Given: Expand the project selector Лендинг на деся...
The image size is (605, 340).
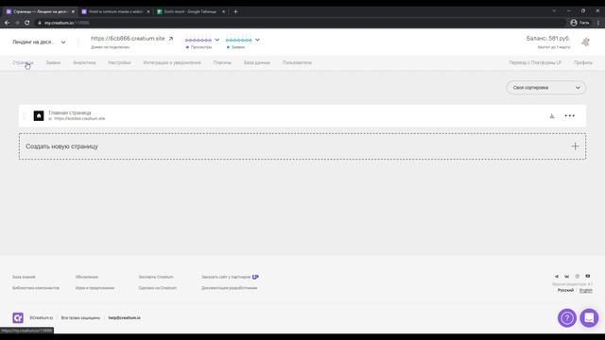Looking at the screenshot, I should click(39, 42).
